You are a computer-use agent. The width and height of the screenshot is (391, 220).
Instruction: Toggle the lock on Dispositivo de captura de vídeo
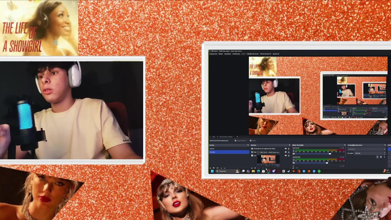coord(289,148)
